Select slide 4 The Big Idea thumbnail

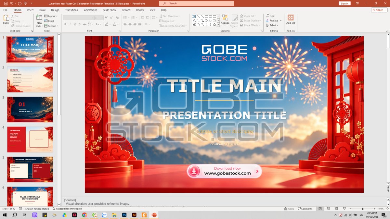coord(30,140)
